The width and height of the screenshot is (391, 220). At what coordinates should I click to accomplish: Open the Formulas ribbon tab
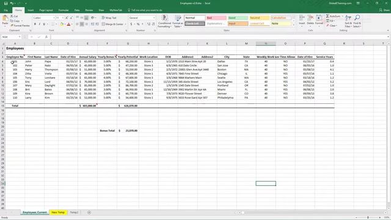[64, 10]
